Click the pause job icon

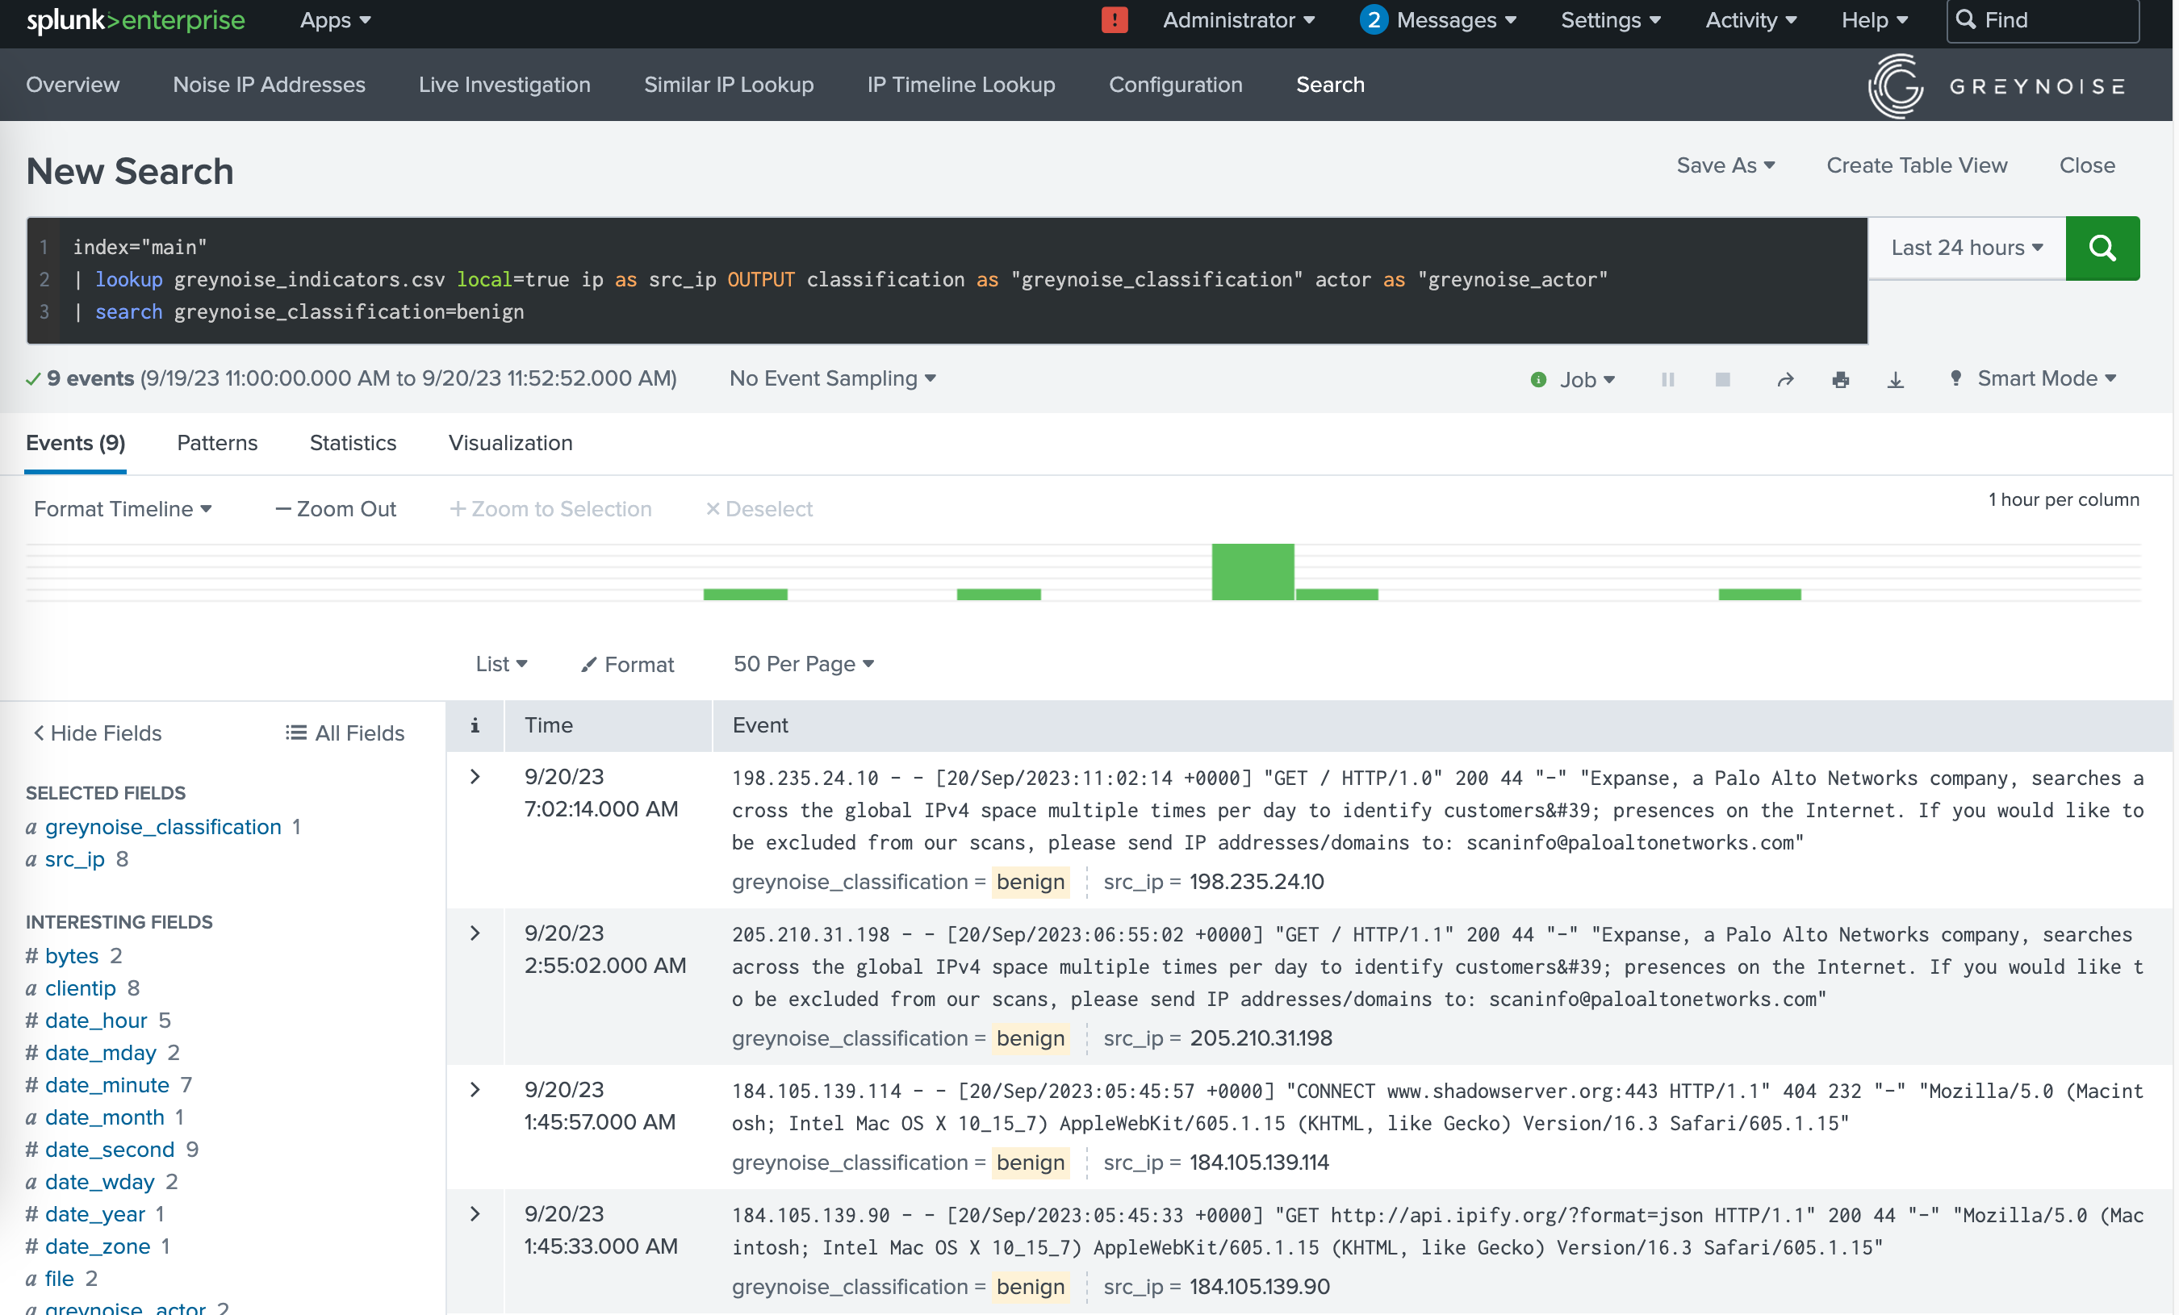1667,379
